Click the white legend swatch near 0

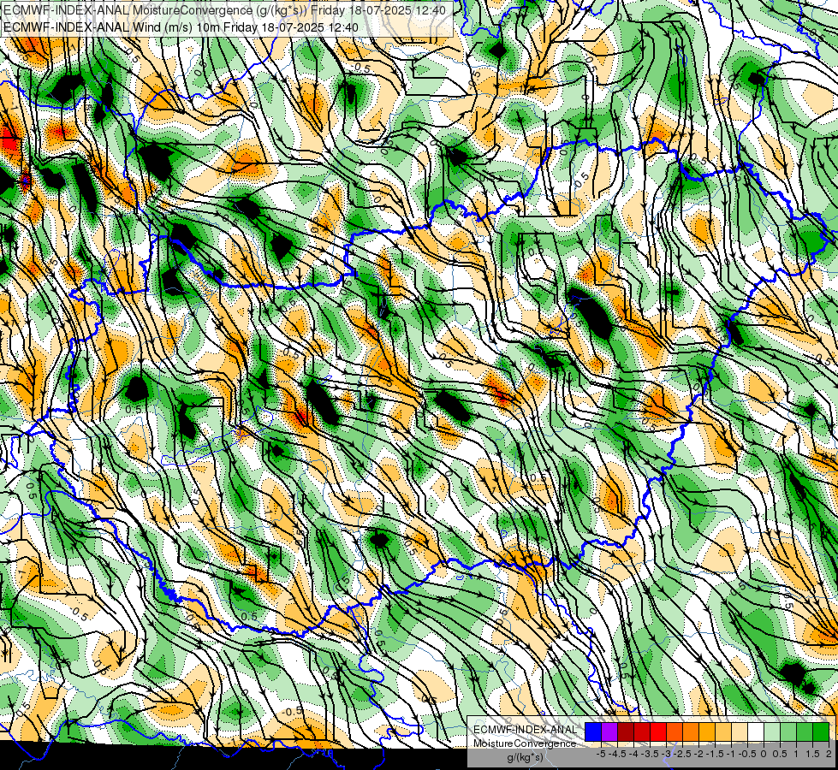(756, 731)
